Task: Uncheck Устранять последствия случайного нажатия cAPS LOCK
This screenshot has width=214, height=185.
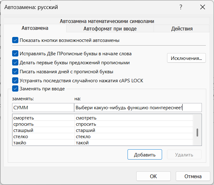Action: click(15, 80)
